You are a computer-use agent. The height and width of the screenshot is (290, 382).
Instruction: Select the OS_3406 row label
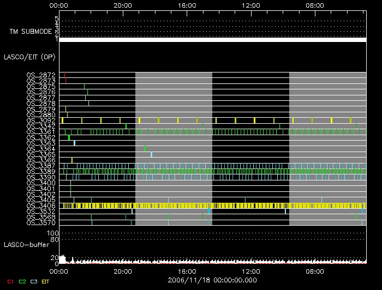(x=41, y=206)
